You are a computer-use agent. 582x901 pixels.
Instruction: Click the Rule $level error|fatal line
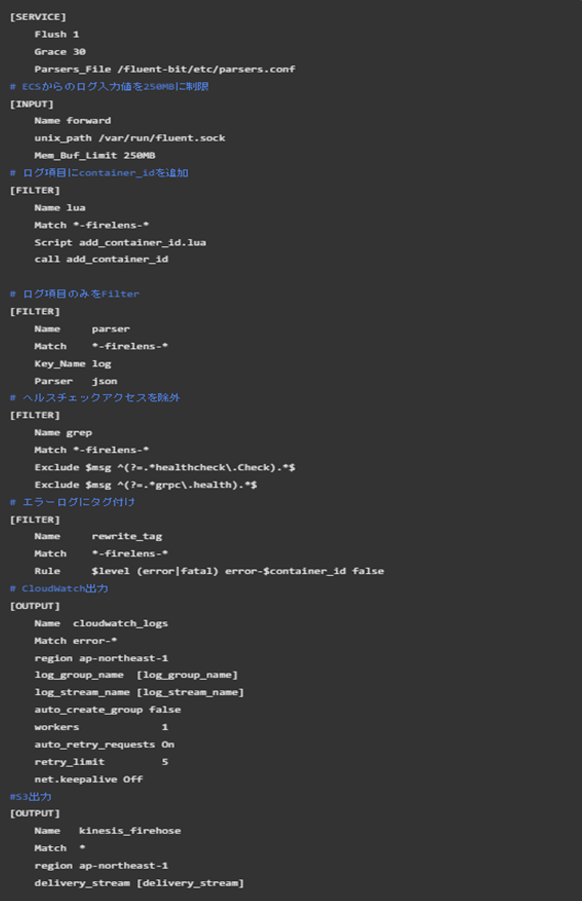[209, 571]
